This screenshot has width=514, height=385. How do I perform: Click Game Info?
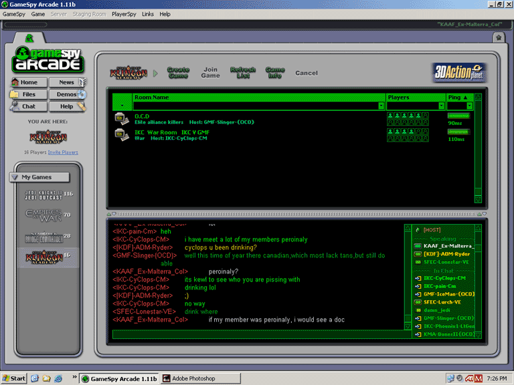pos(274,73)
